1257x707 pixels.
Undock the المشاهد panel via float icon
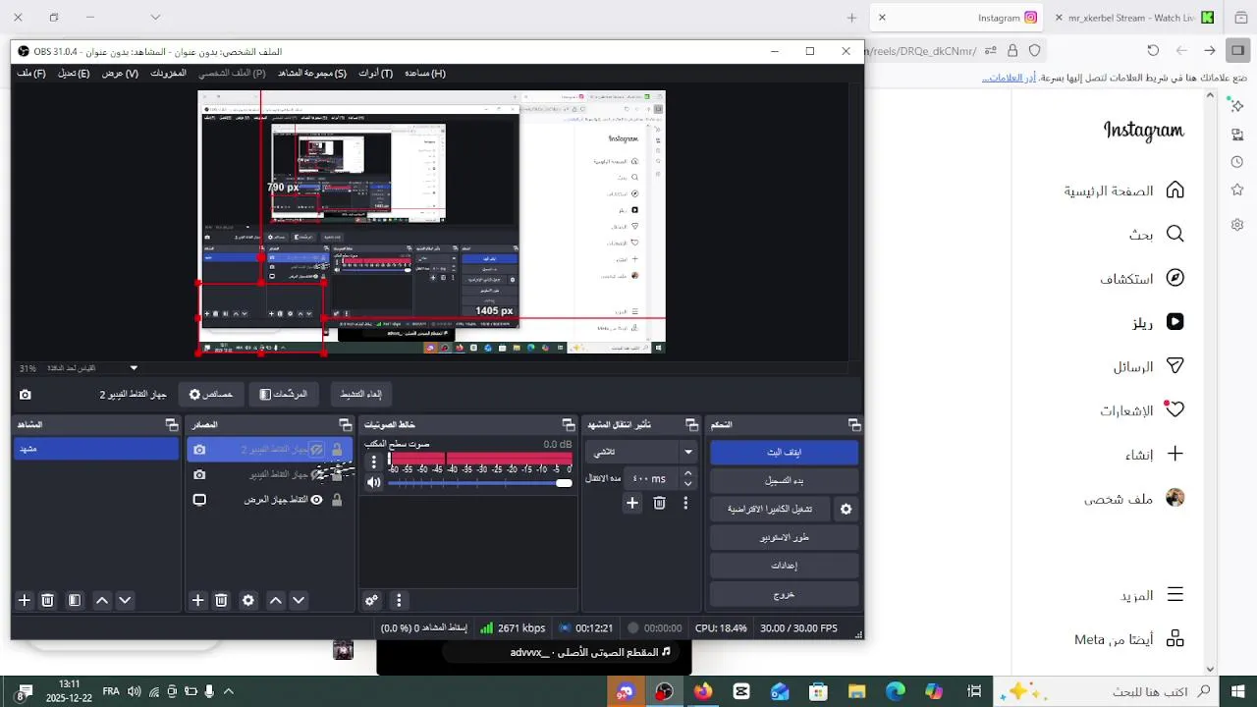172,424
